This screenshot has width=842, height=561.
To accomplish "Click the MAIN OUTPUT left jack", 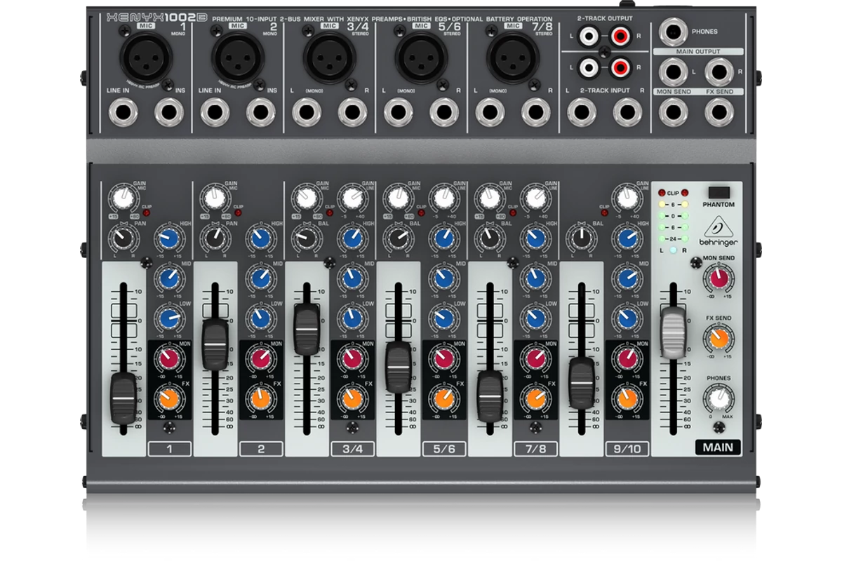I will point(674,72).
